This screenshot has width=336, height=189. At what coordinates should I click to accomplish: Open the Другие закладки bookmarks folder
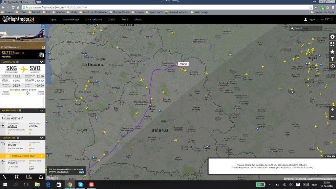click(x=322, y=12)
